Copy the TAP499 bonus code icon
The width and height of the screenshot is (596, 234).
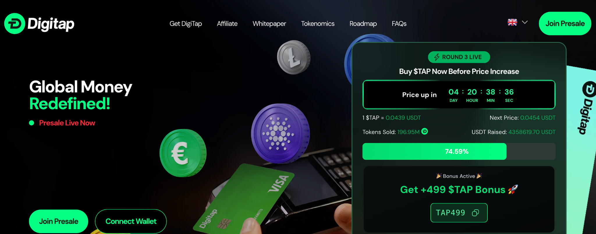tap(475, 213)
